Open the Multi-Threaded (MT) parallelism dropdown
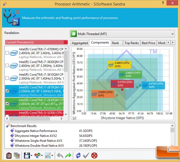This screenshot has height=162, width=180. coord(122,34)
